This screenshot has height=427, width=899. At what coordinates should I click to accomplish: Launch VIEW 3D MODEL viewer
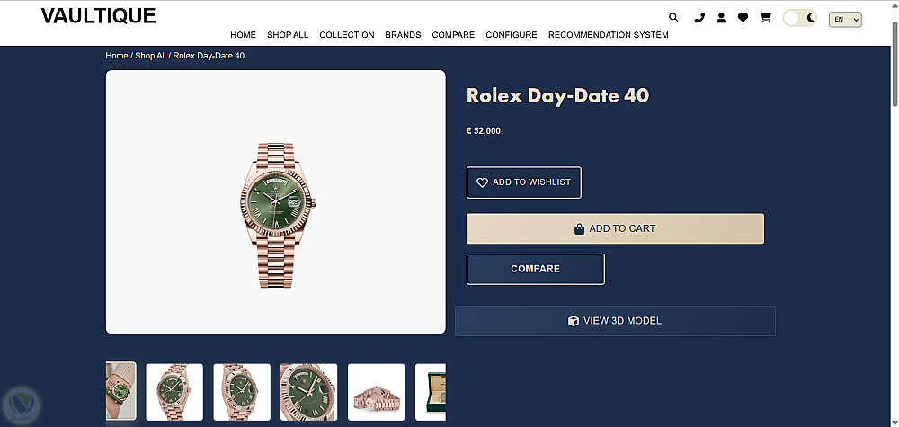(x=615, y=321)
